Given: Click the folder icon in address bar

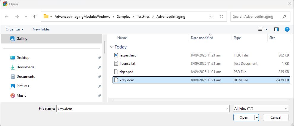Looking at the screenshot, I should [46, 16].
